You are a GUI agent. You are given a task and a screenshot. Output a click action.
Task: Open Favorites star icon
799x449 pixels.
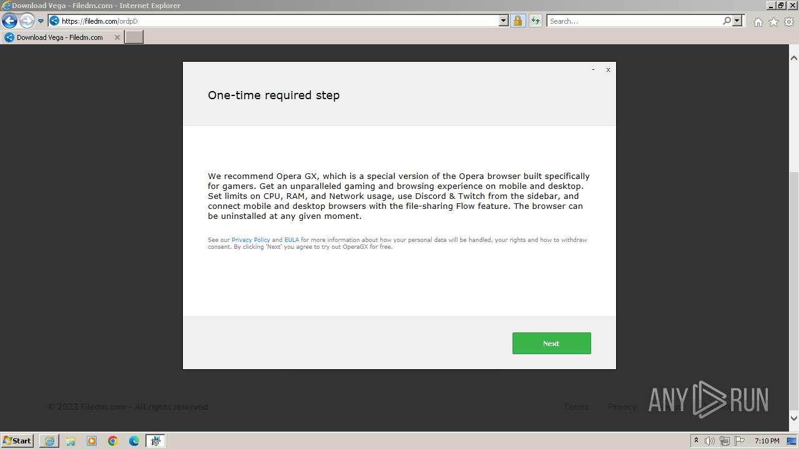(773, 22)
